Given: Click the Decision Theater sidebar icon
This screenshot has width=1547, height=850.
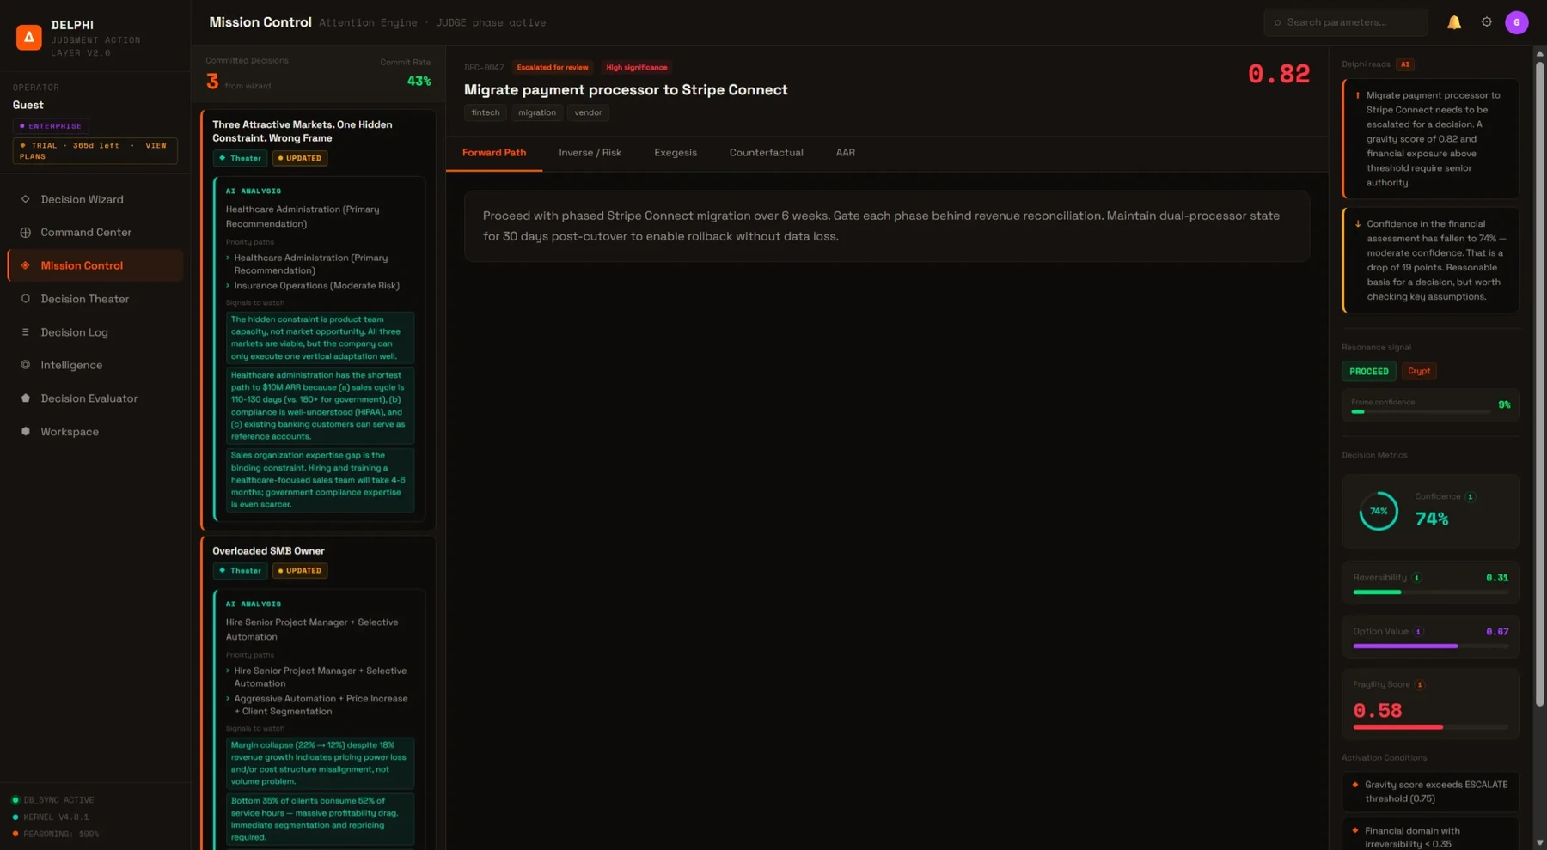Looking at the screenshot, I should point(25,299).
